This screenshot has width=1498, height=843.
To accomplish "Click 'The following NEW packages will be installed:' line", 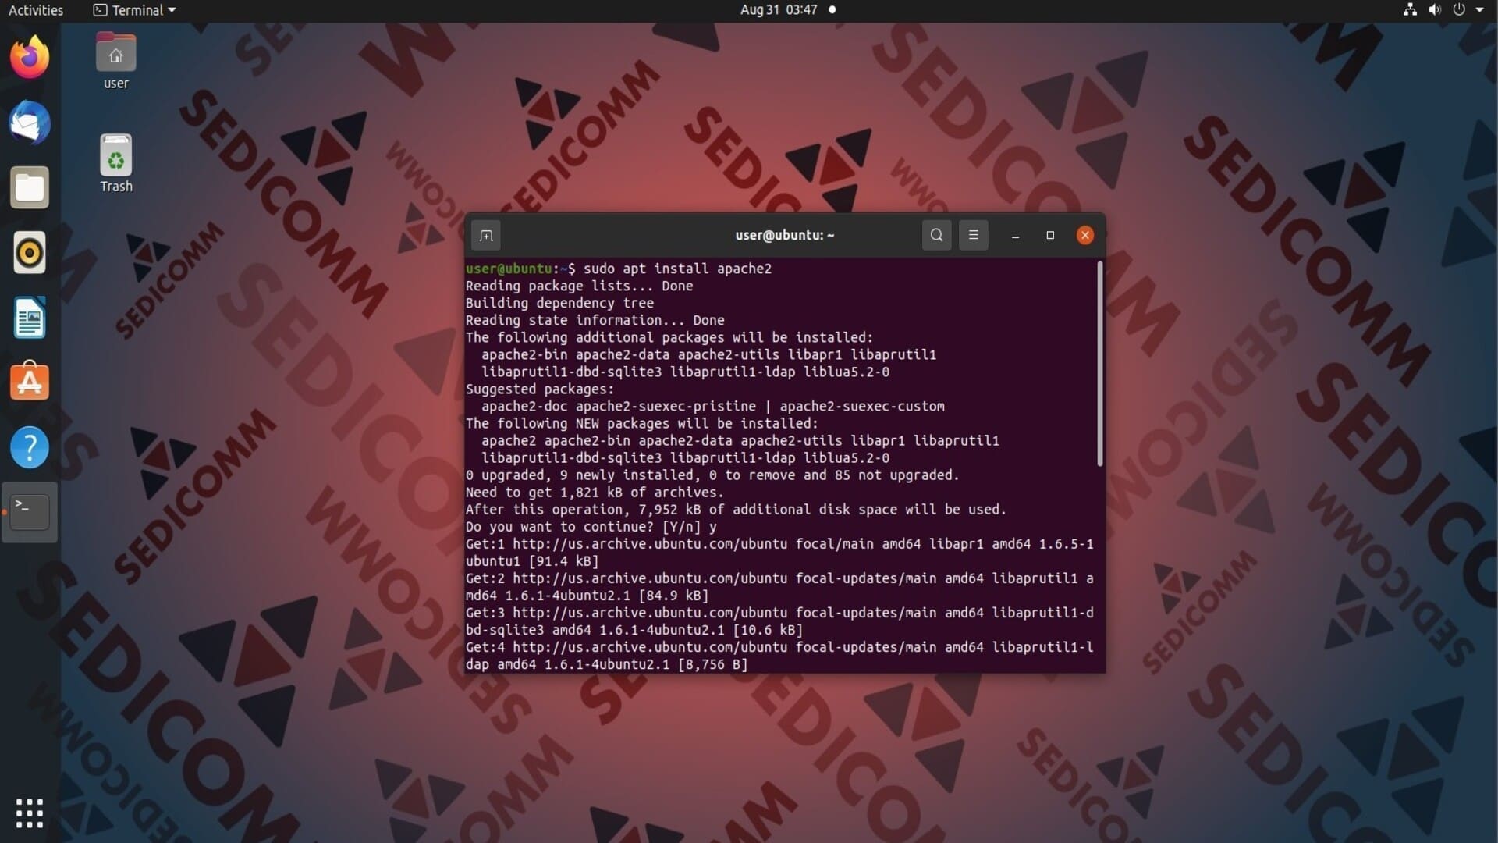I will [641, 424].
